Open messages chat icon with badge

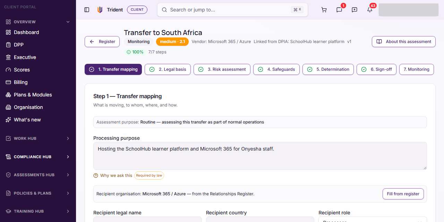pyautogui.click(x=339, y=10)
